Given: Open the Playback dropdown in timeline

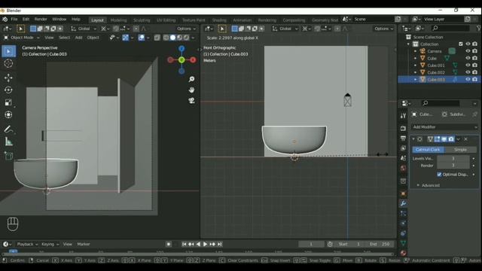Looking at the screenshot, I should 27,244.
